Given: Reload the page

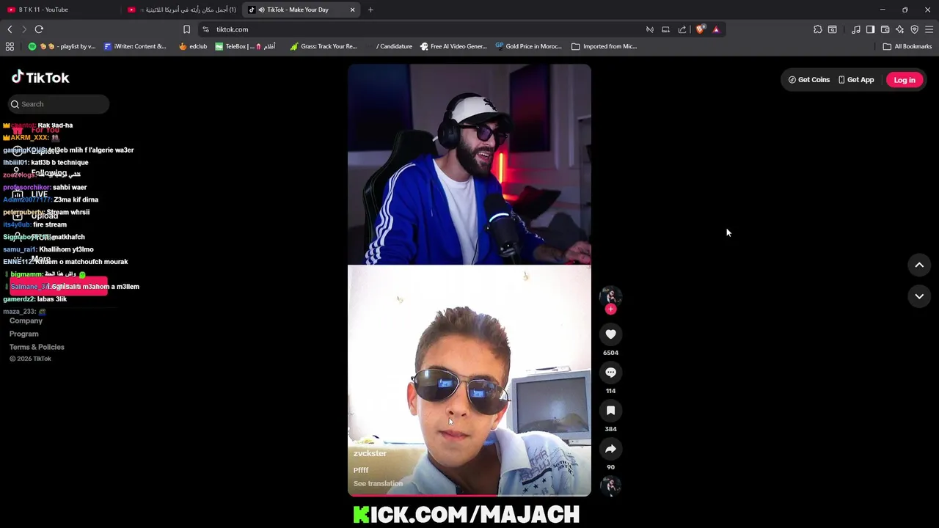Looking at the screenshot, I should pos(39,29).
